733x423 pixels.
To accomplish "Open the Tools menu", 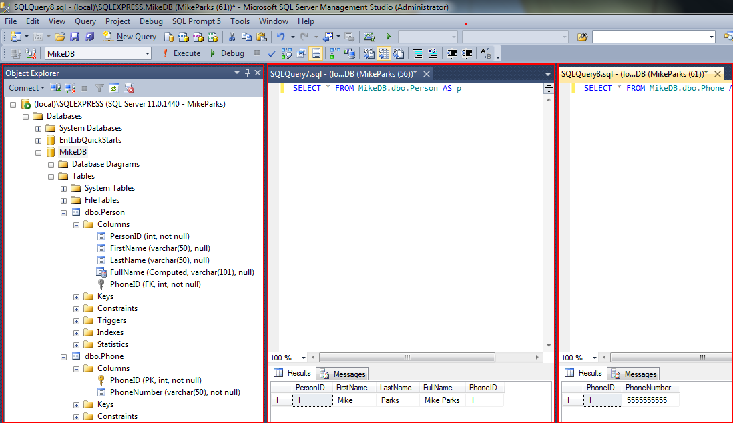I will pyautogui.click(x=240, y=21).
